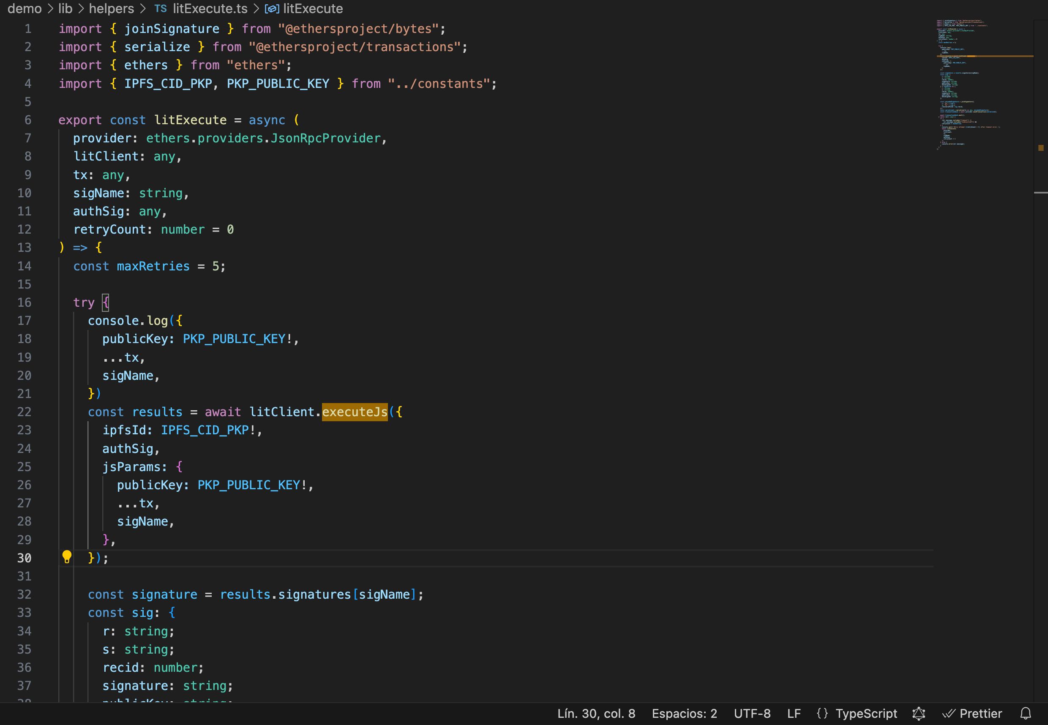This screenshot has width=1048, height=725.
Task: Change file encoding UTF-8
Action: point(752,714)
